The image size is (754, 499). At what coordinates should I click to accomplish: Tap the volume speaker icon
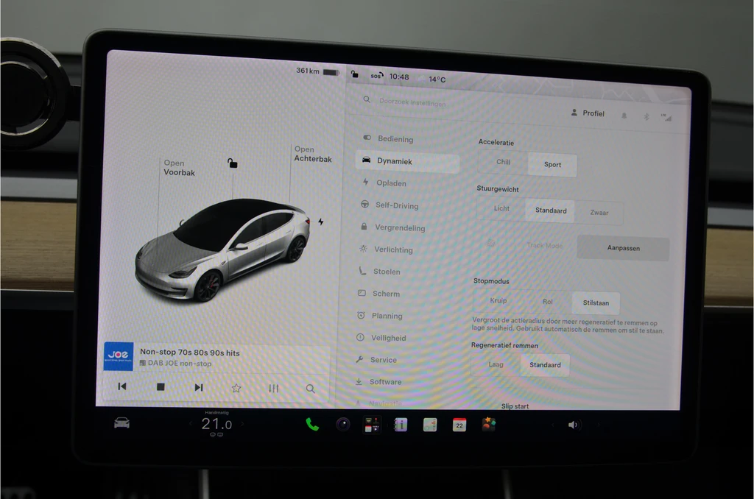tap(573, 425)
